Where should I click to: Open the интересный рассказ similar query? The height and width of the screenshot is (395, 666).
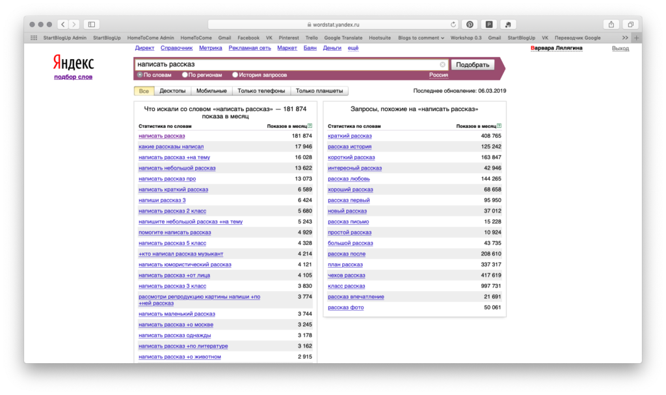[354, 168]
